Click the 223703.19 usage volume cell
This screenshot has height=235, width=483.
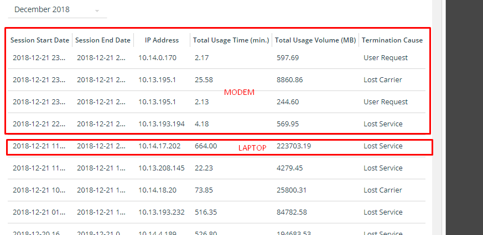tap(294, 146)
